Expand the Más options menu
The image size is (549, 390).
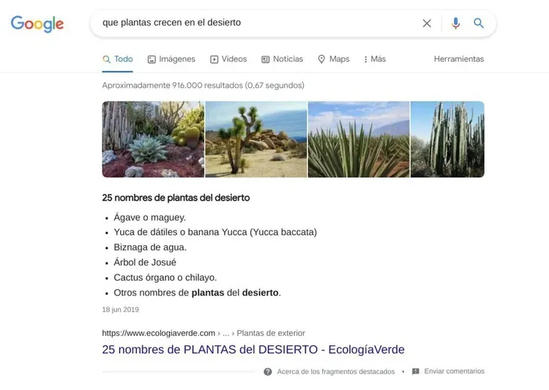(375, 59)
